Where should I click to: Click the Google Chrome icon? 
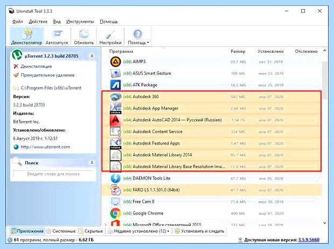[x=116, y=213]
